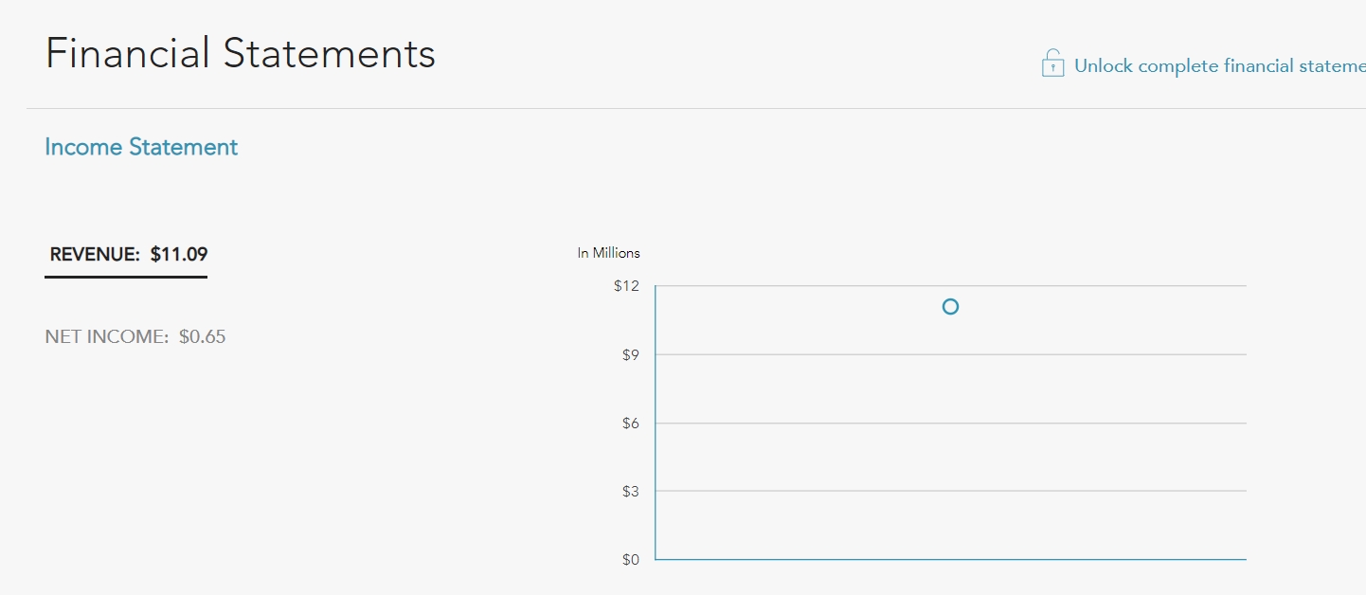Click the Financial Statements page heading
Viewport: 1366px width, 595px height.
point(241,54)
